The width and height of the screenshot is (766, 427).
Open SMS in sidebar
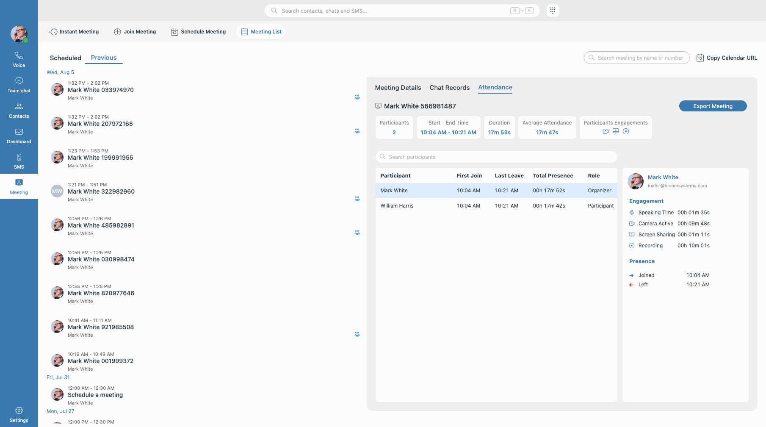pos(19,161)
